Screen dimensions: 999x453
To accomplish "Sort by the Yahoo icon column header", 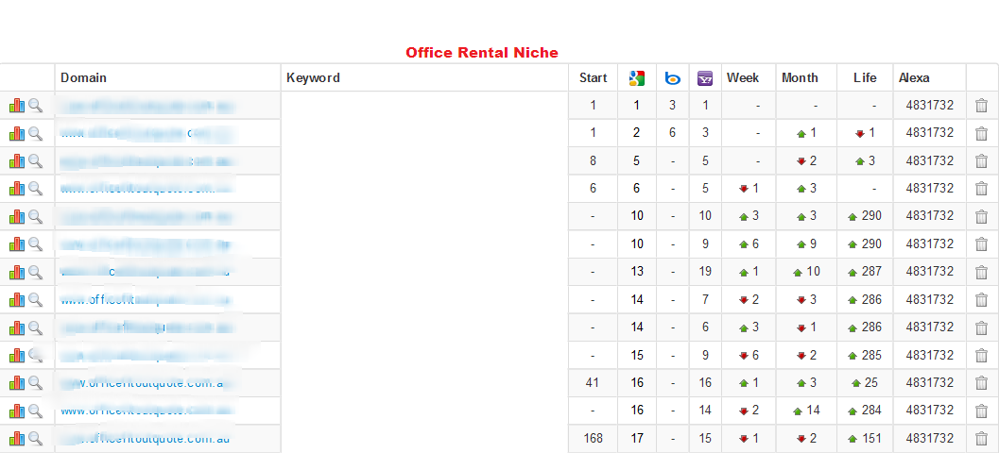I will coord(705,78).
